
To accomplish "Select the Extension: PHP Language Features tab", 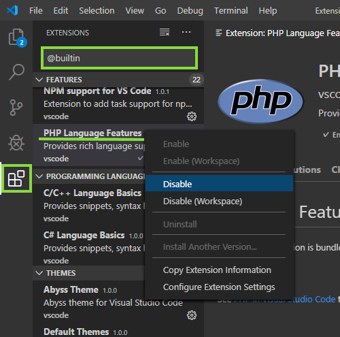I will pyautogui.click(x=277, y=33).
